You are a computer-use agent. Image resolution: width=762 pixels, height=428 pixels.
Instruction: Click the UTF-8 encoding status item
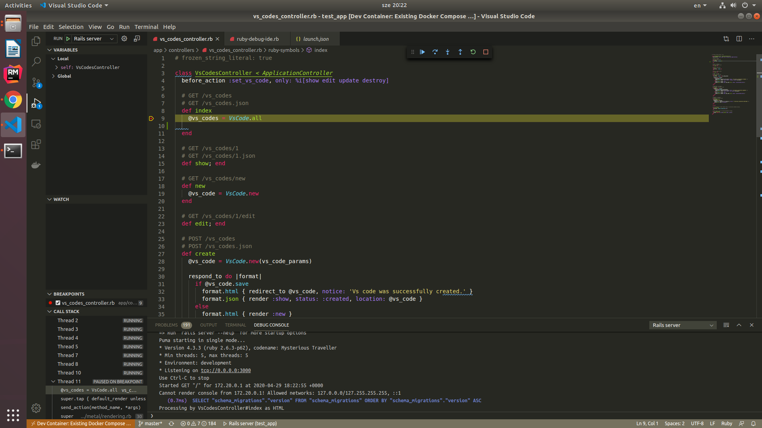tap(697, 424)
